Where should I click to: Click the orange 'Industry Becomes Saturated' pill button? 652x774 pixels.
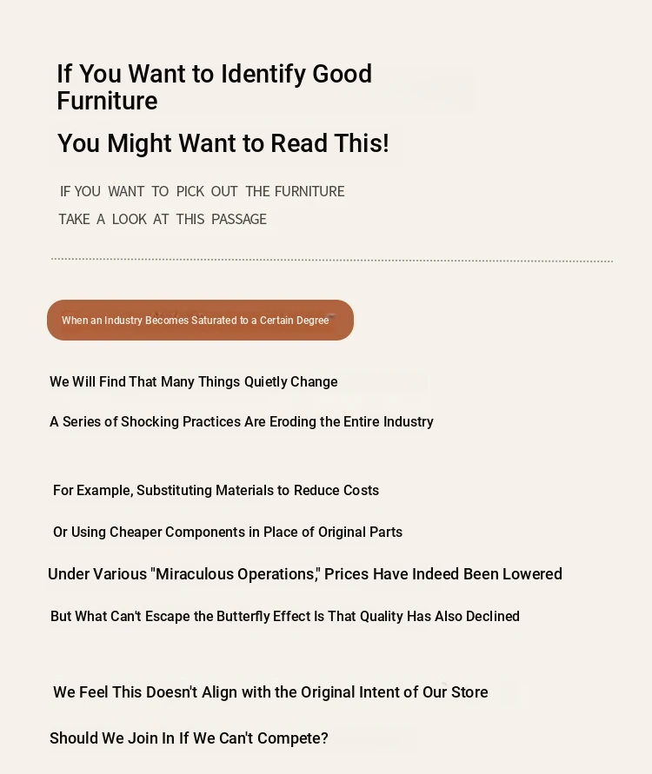200,320
